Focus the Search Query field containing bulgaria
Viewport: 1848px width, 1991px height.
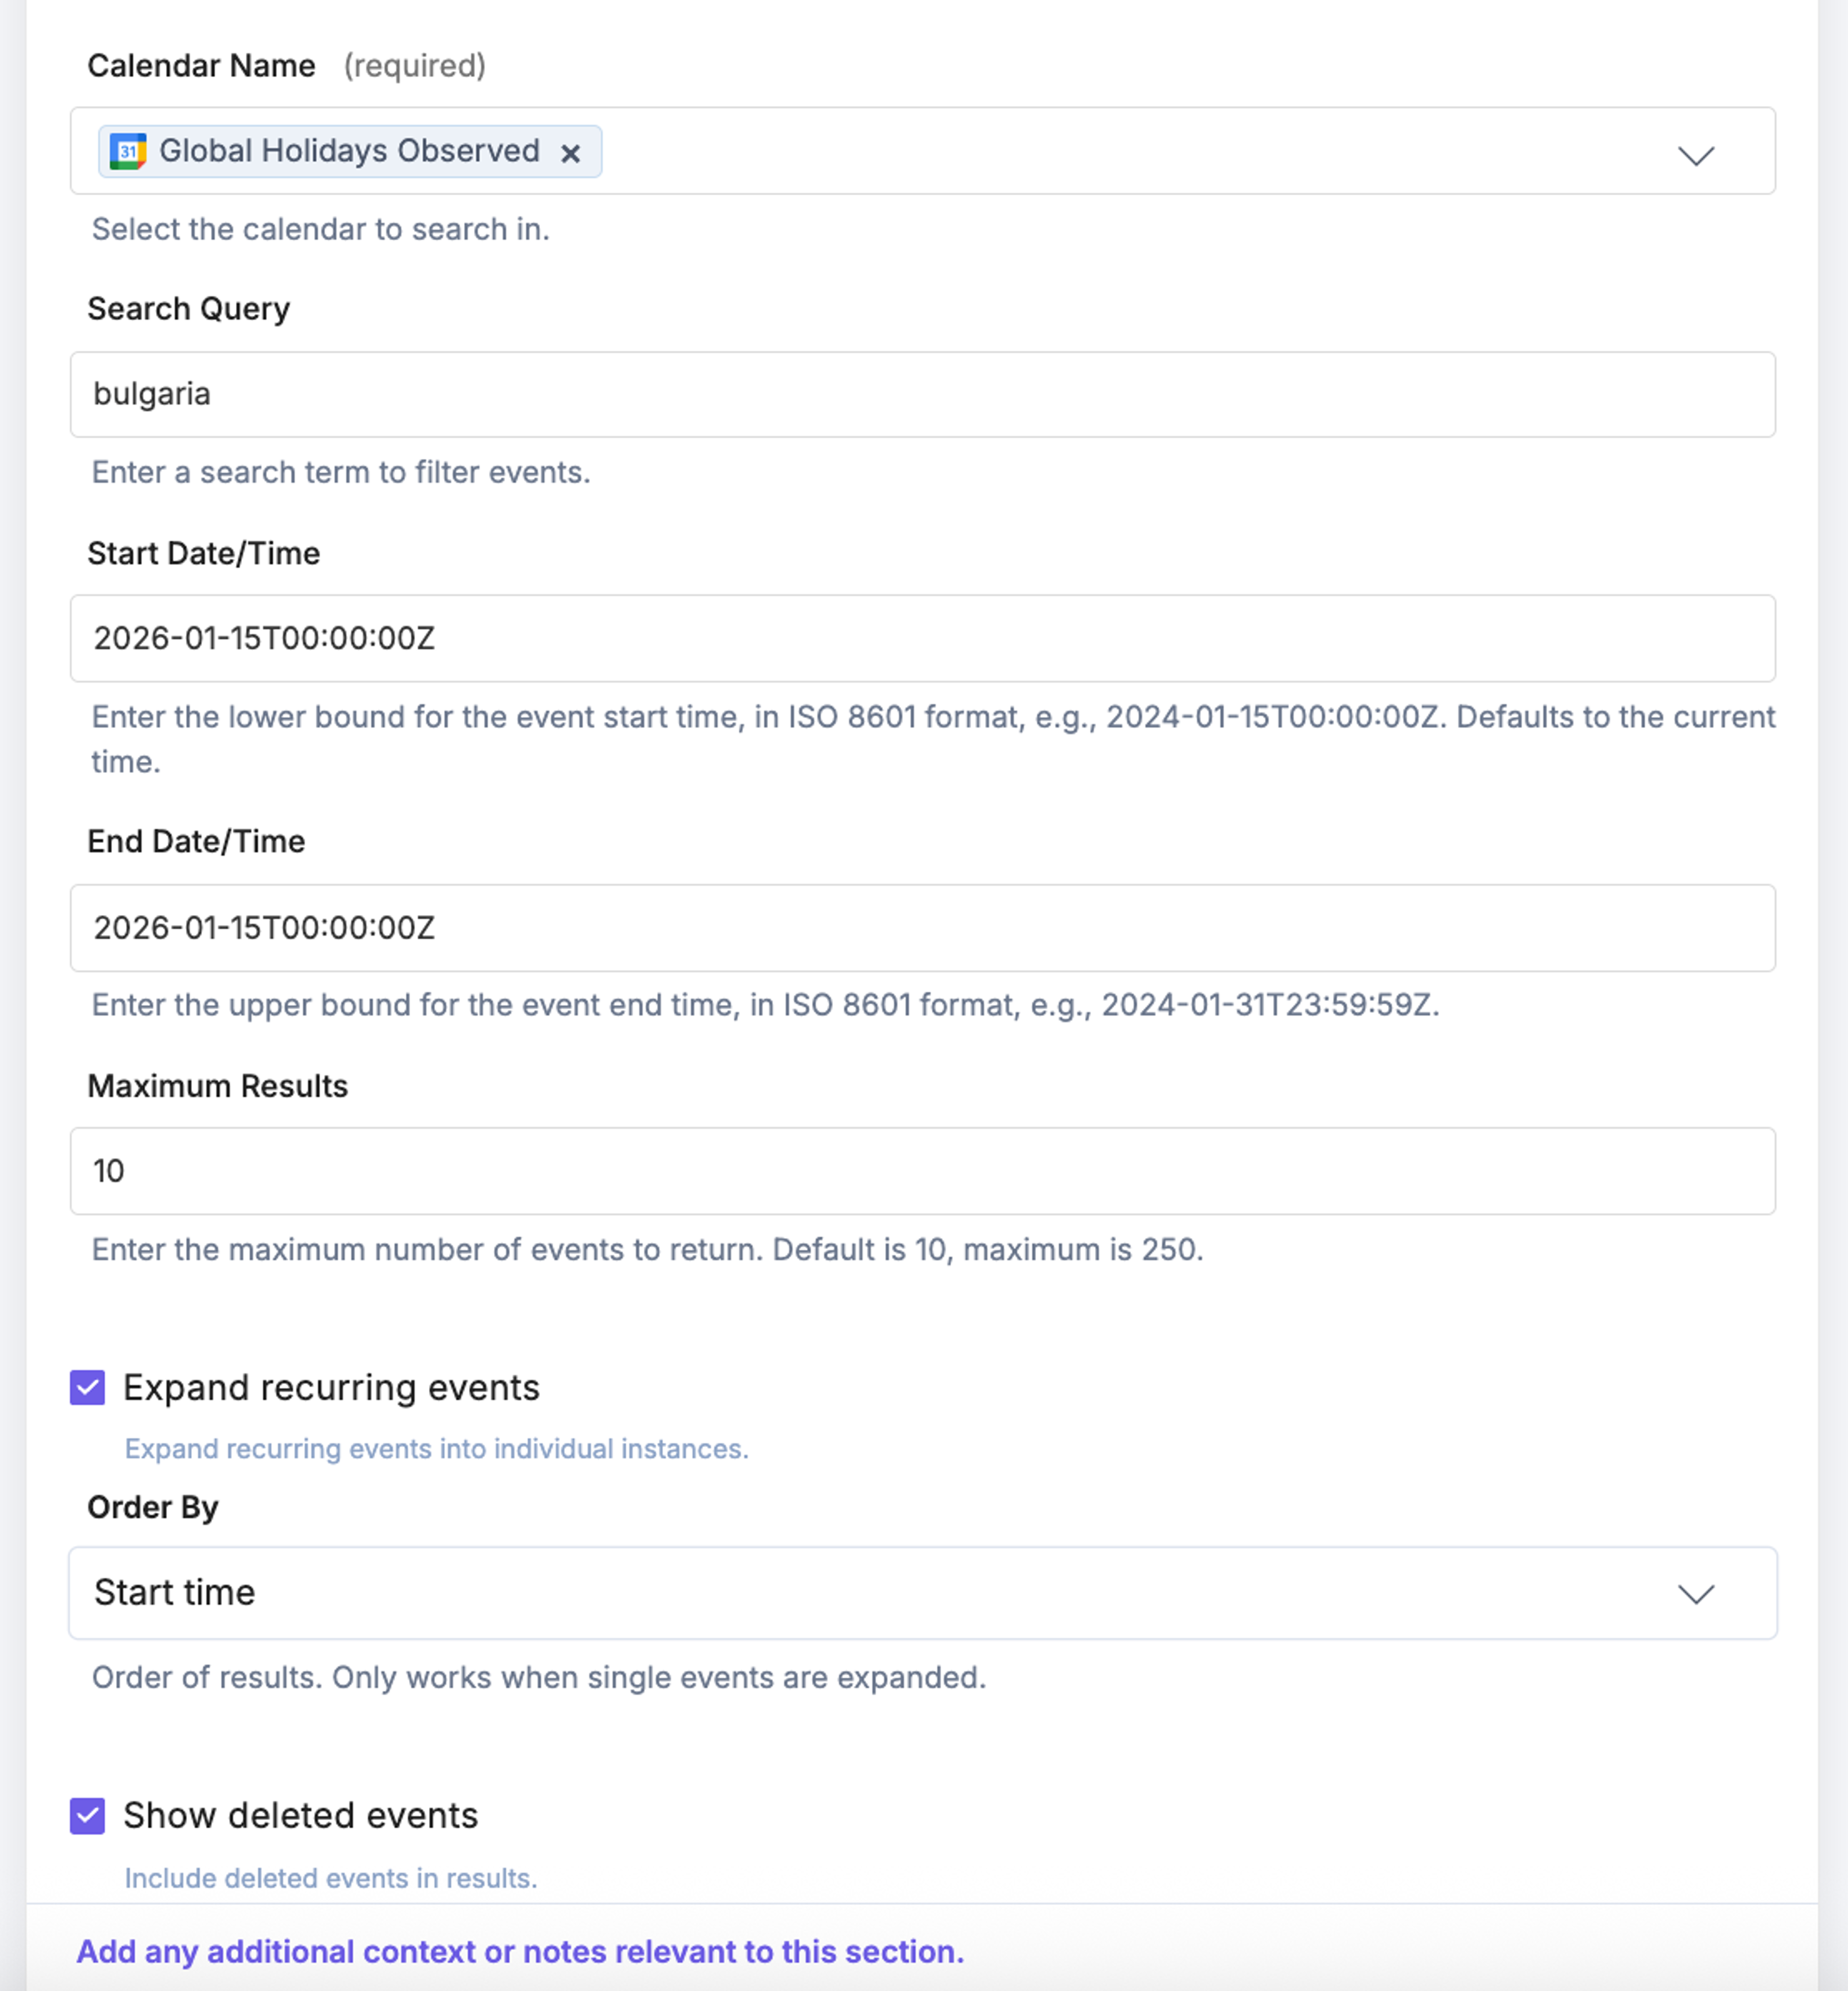pos(922,394)
